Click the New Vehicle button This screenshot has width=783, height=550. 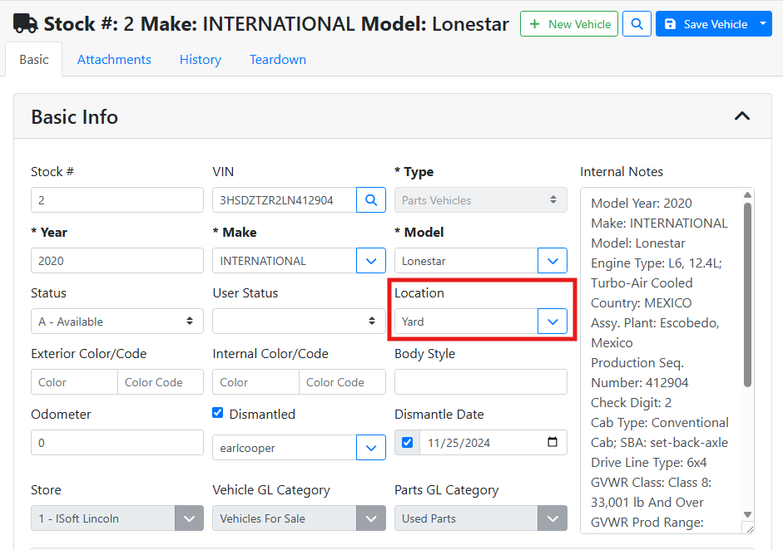[569, 24]
